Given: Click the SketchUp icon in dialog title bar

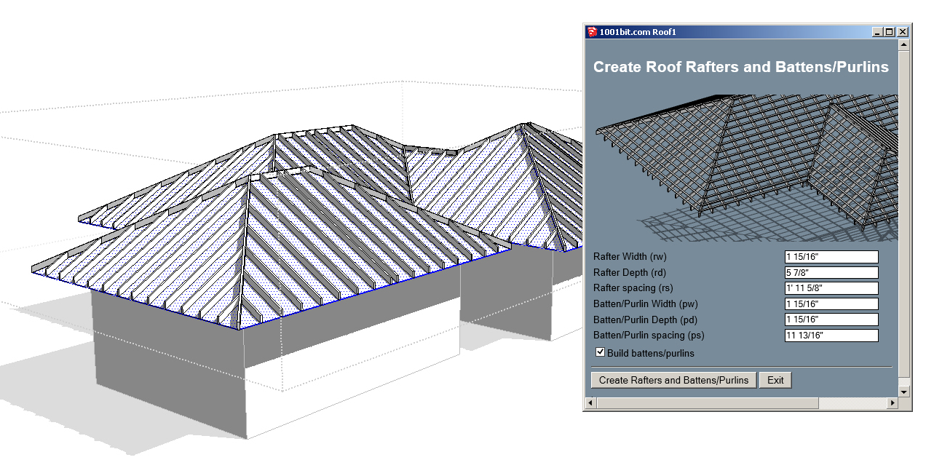Looking at the screenshot, I should click(x=592, y=32).
